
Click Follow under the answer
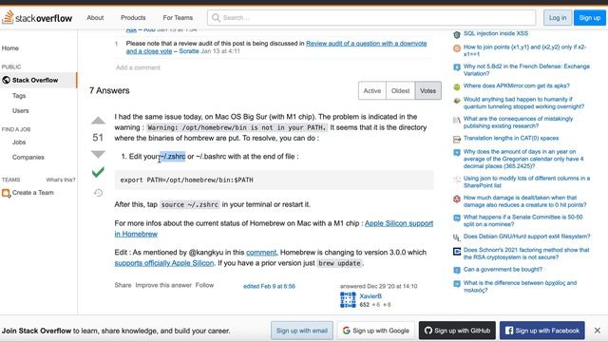coord(204,285)
